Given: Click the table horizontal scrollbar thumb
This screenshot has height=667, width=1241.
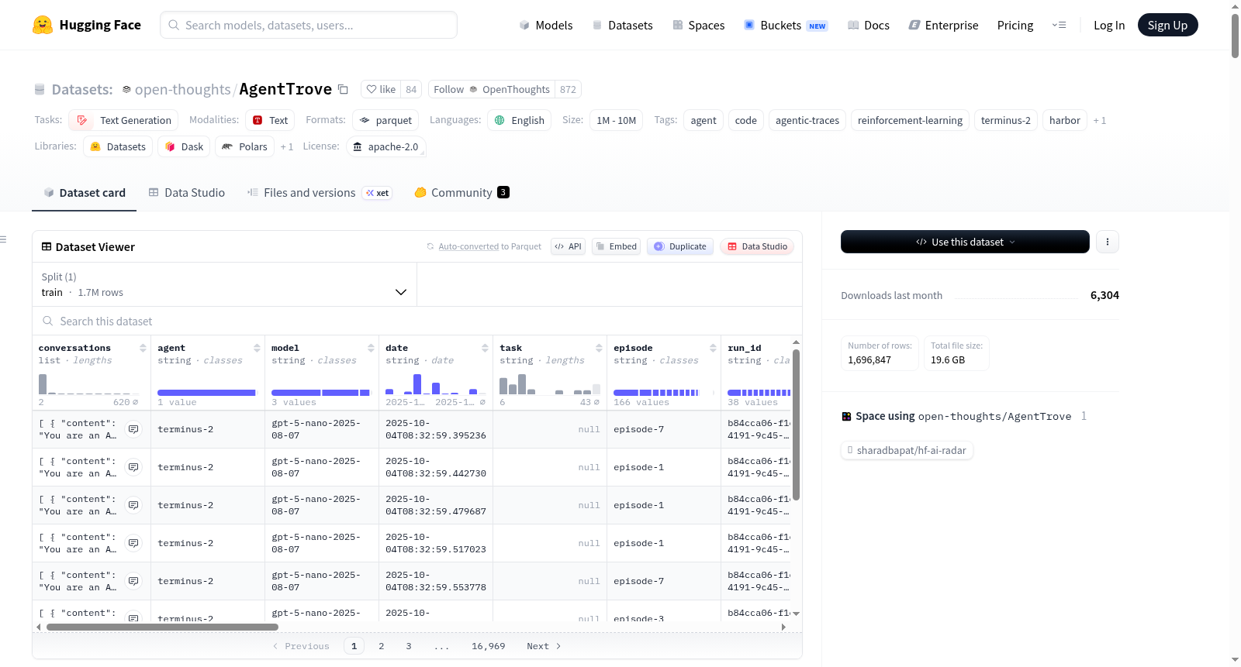Looking at the screenshot, I should click(162, 627).
